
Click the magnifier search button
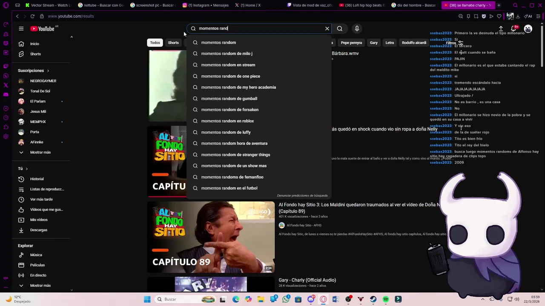click(339, 28)
